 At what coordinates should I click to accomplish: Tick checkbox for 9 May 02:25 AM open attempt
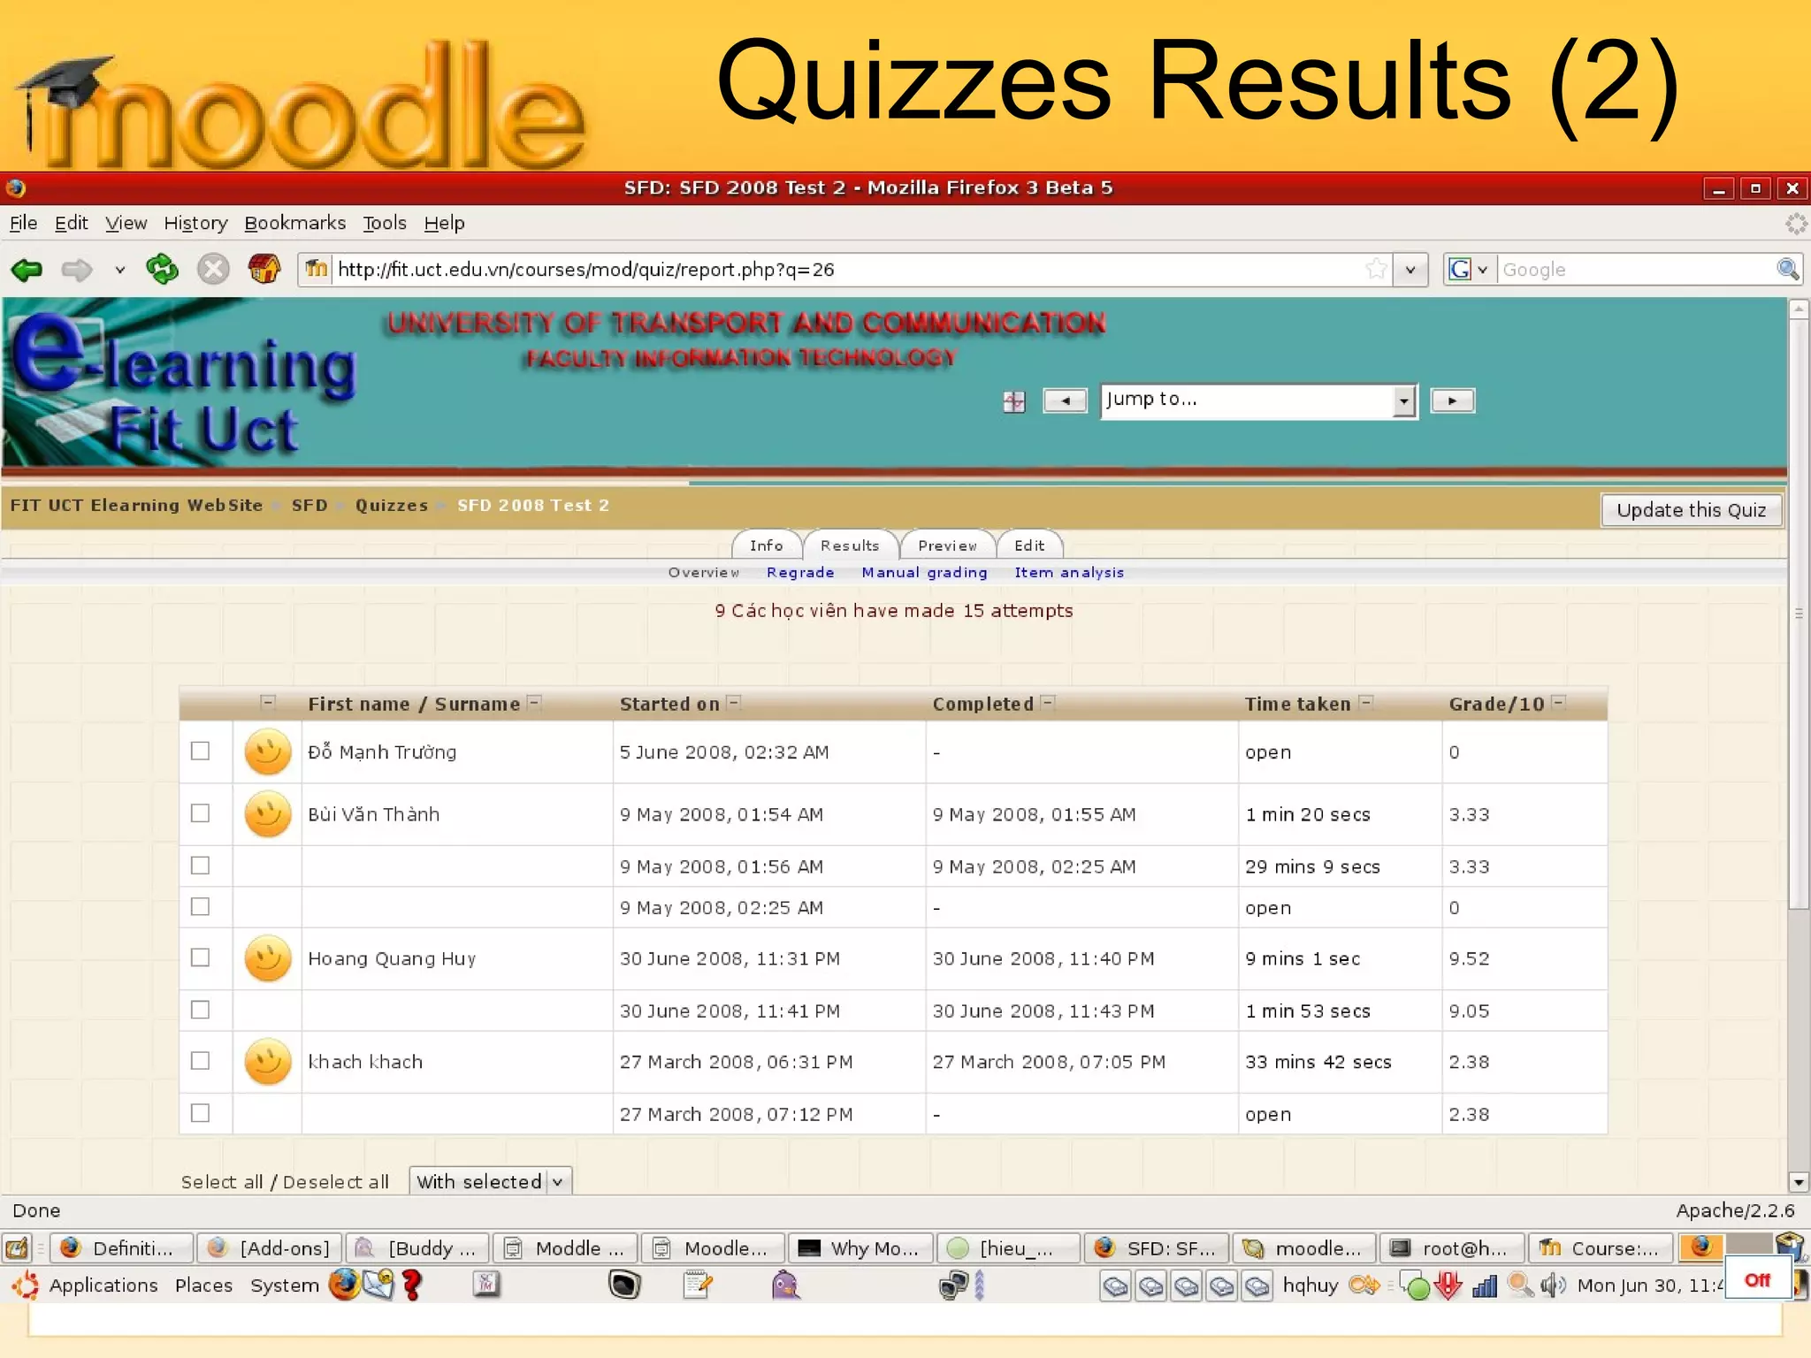coord(201,906)
